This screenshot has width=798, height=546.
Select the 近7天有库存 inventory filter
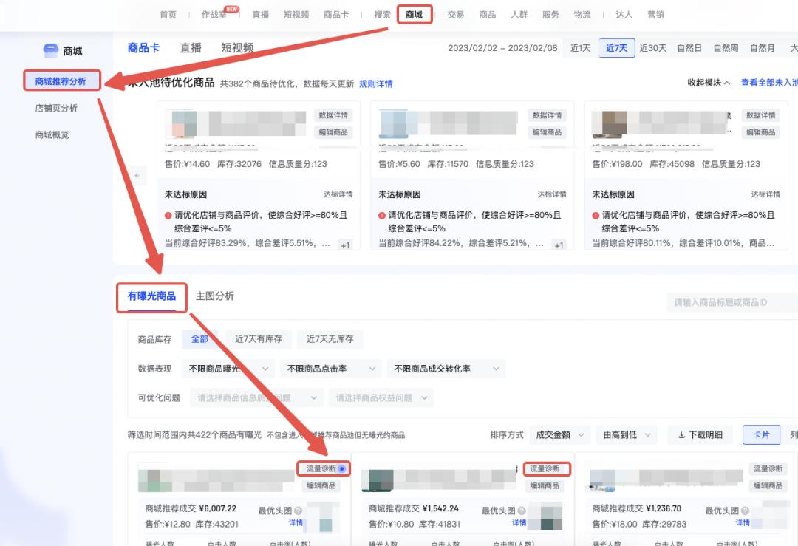(x=259, y=339)
